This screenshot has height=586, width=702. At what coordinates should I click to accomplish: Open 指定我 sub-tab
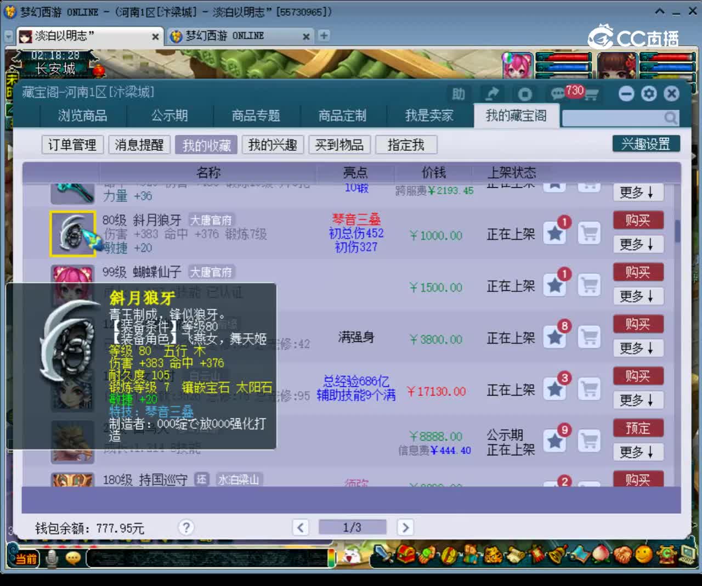[406, 145]
